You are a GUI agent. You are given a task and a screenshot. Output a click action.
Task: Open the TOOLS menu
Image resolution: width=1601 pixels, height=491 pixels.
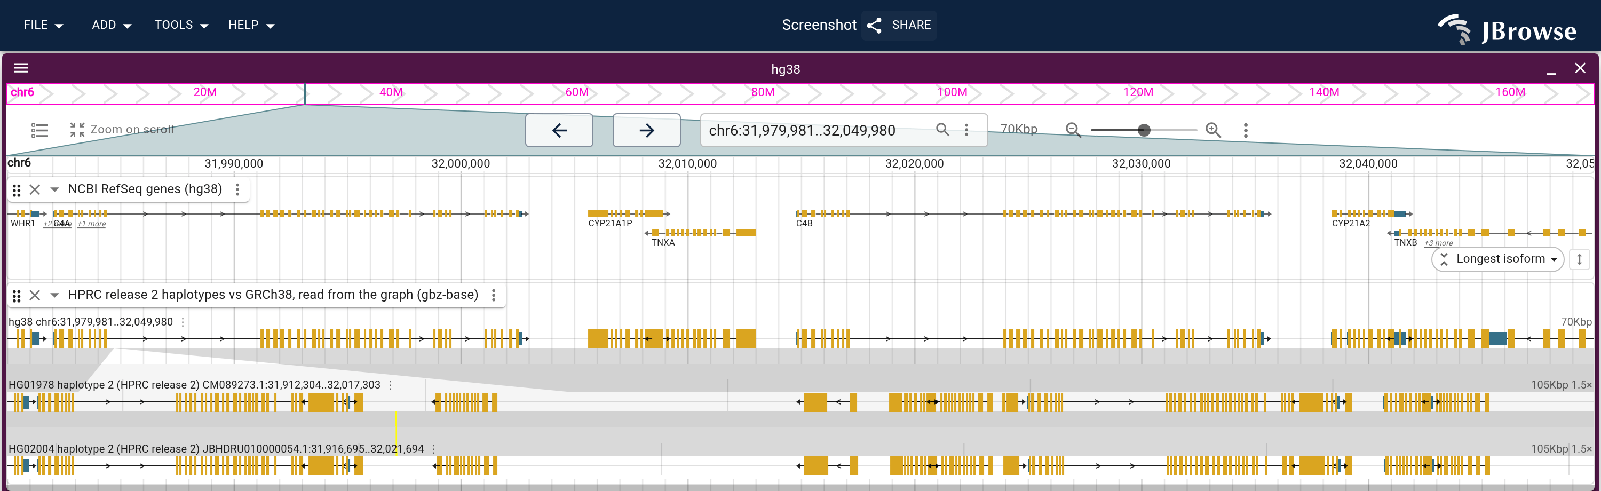181,25
